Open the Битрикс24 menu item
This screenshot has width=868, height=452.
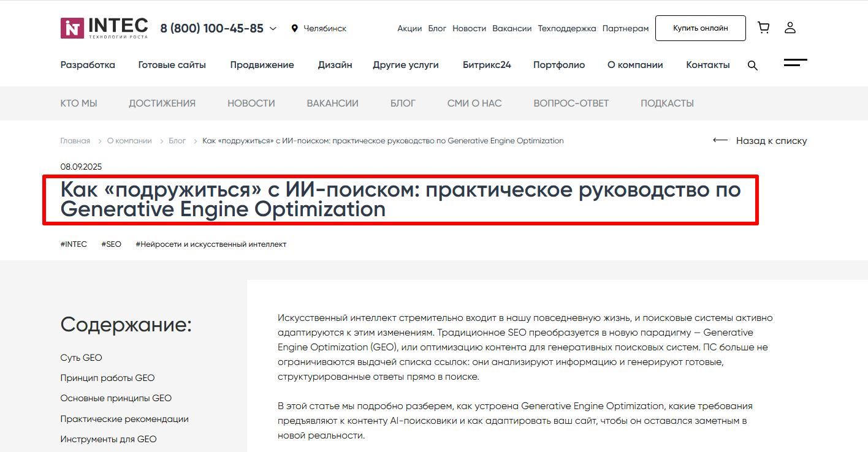click(x=487, y=64)
